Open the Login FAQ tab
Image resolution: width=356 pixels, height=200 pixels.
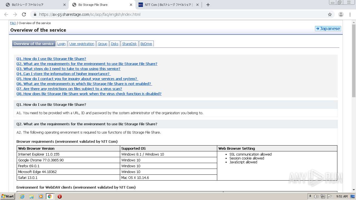click(61, 44)
